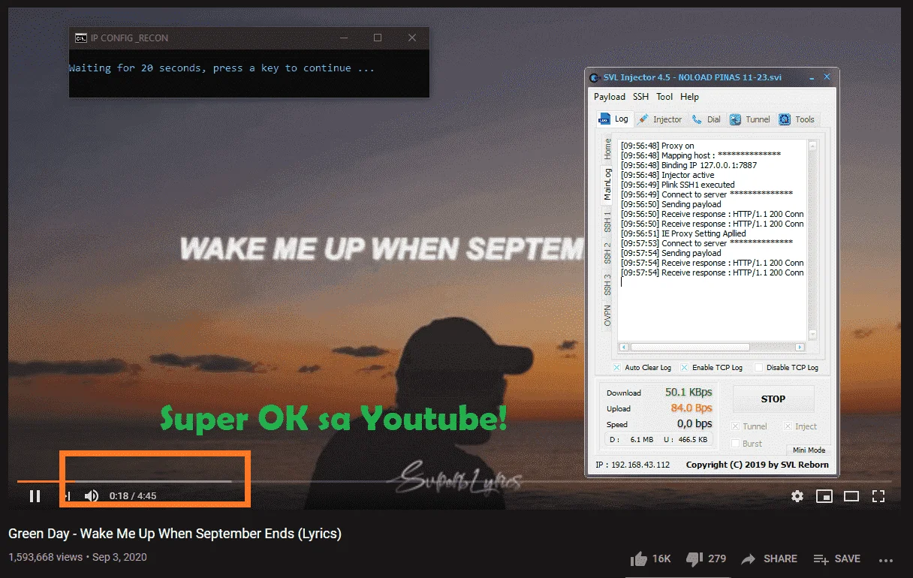Share the Green Day video
Screen dimensions: 913x578
point(769,558)
